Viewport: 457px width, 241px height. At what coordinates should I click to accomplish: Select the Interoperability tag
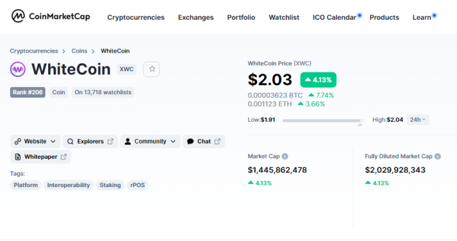click(x=69, y=185)
